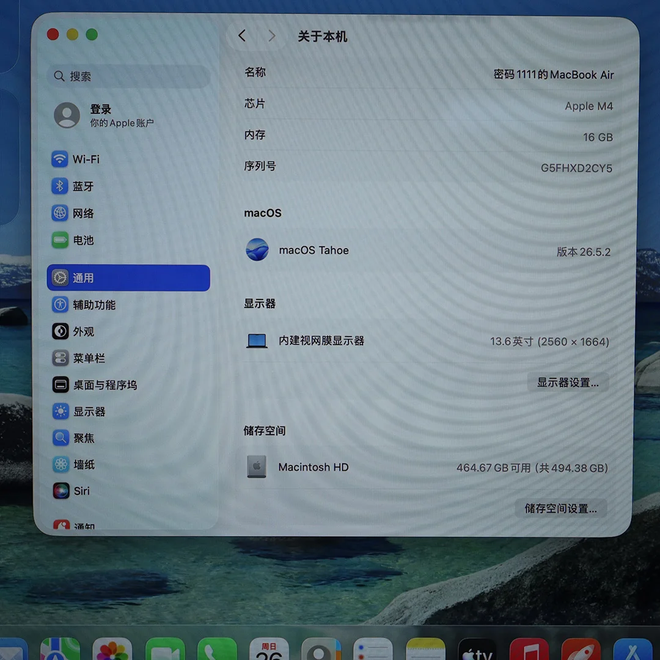Click the 关于本机 page title

click(323, 36)
